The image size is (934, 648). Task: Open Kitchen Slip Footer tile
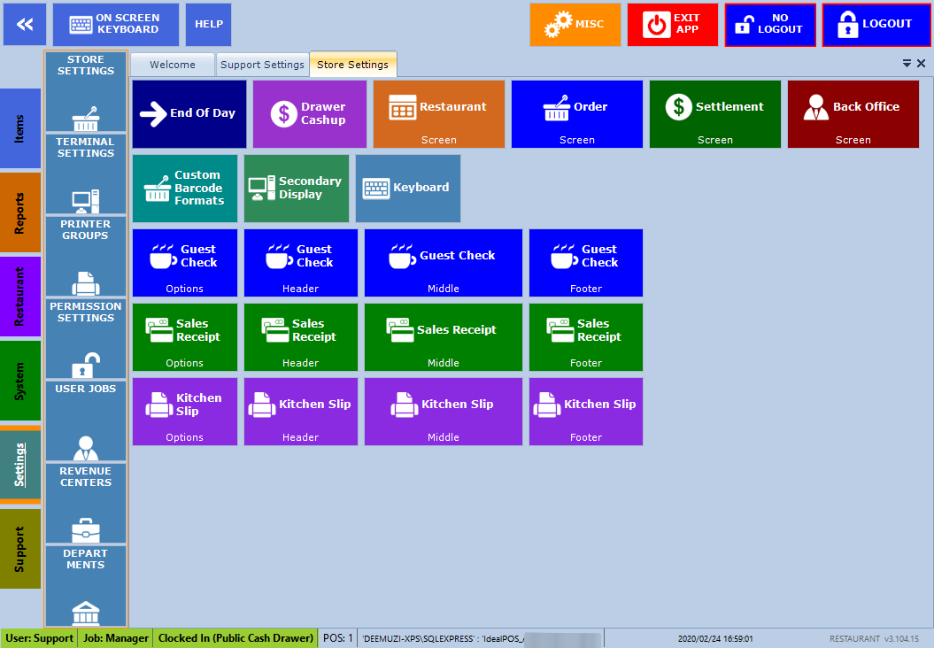click(x=586, y=412)
